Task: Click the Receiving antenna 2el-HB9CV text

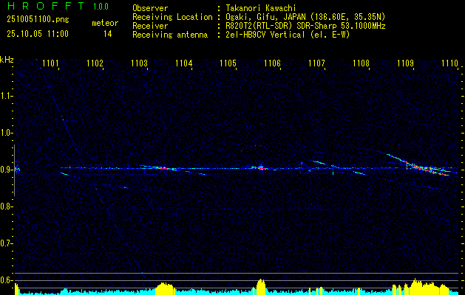Action: click(288, 35)
